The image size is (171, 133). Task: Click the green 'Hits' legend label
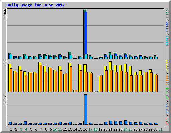tap(167, 14)
